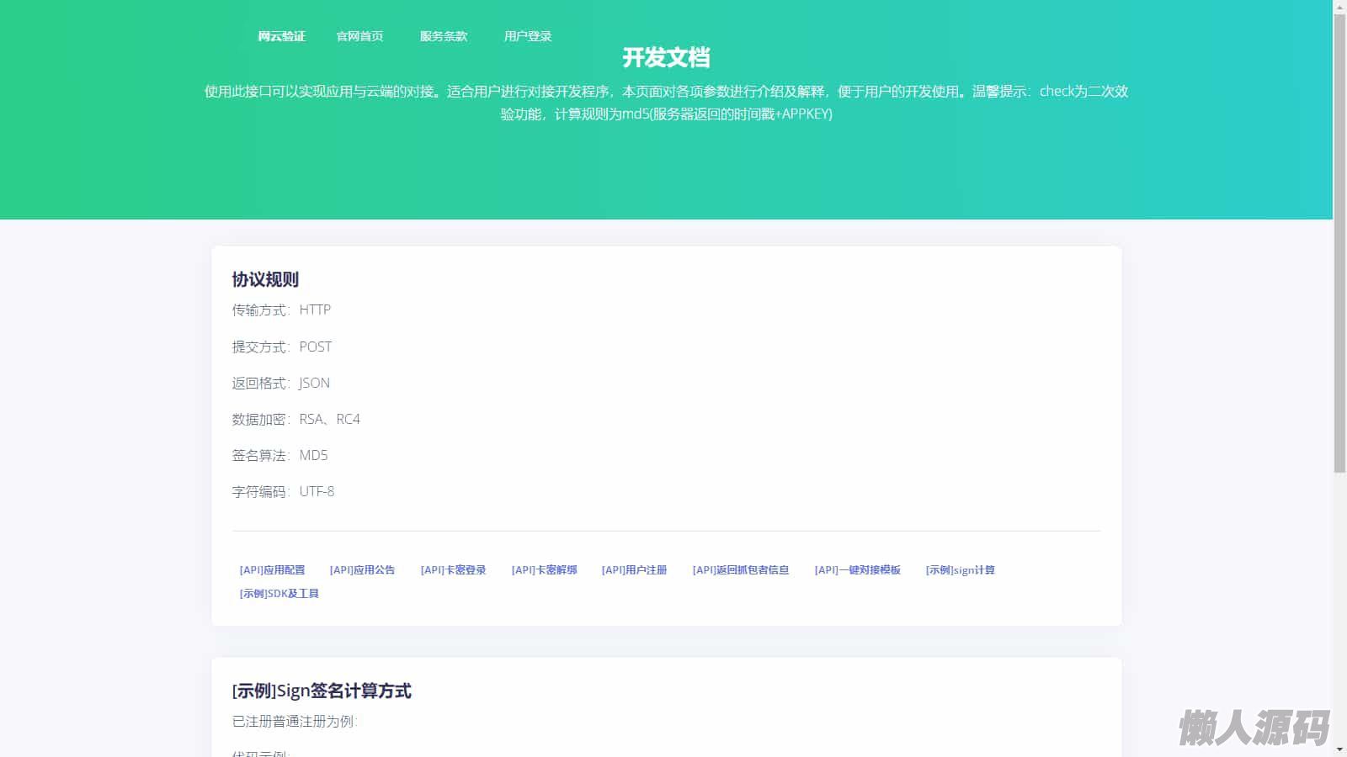Click the scrollbar up arrow

click(1339, 7)
